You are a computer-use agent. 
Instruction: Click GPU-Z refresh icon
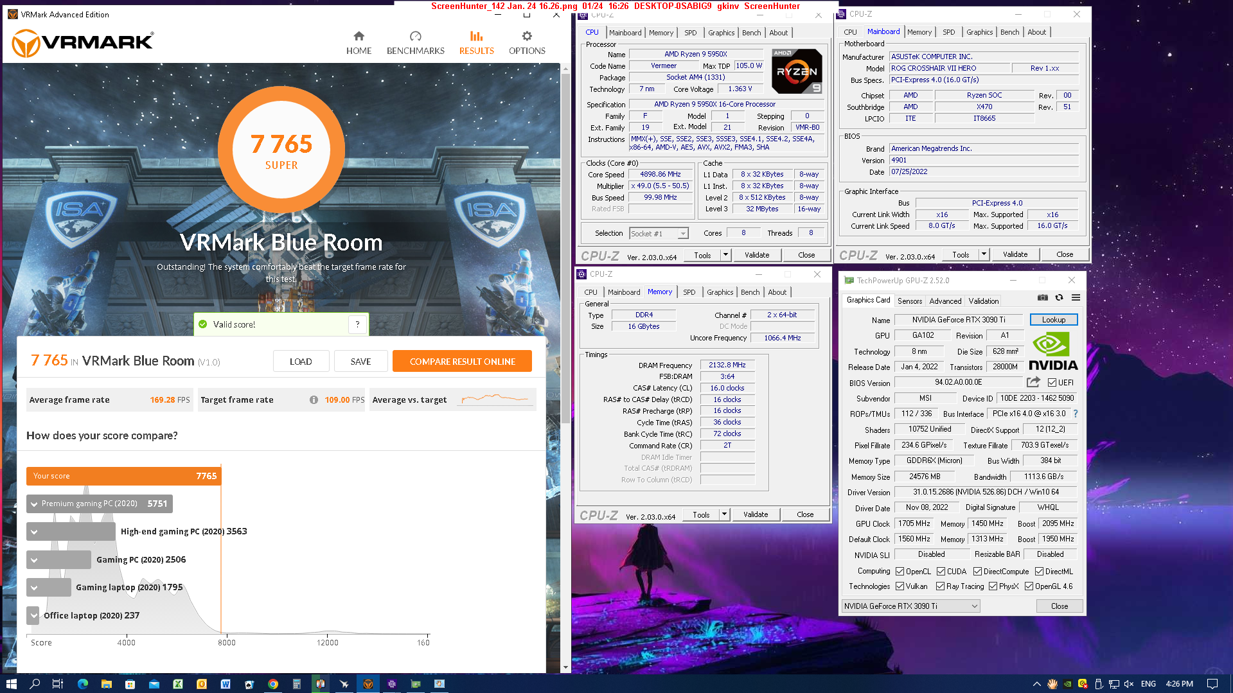click(x=1059, y=297)
